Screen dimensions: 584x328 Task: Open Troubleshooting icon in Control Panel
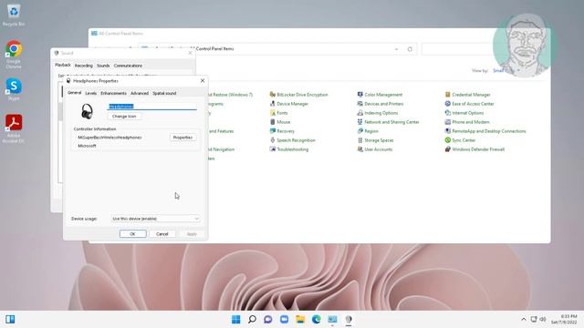click(273, 149)
